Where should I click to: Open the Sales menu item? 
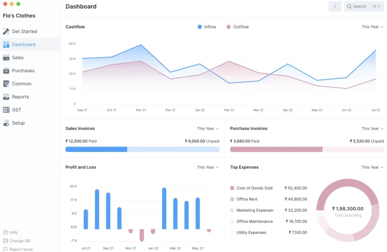pos(30,58)
